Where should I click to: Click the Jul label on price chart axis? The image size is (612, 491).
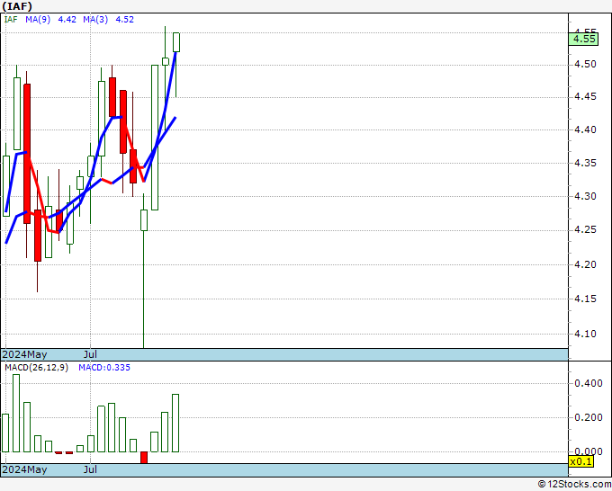[x=90, y=354]
